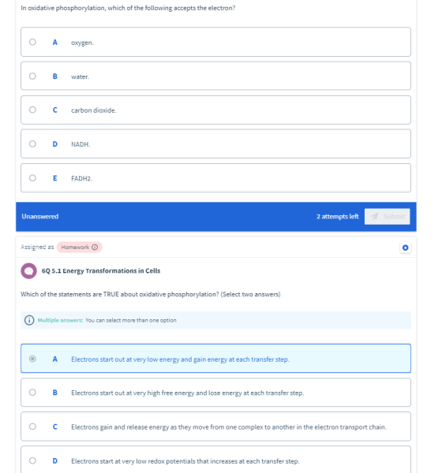This screenshot has height=473, width=442.
Task: Deselect option A electrons gain energy
Action: pyautogui.click(x=32, y=359)
